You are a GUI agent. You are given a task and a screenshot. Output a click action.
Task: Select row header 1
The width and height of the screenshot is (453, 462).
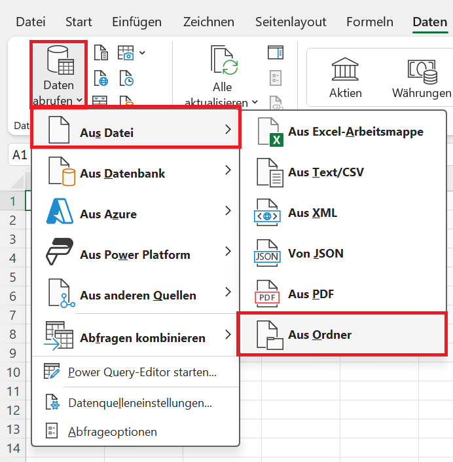(x=12, y=201)
